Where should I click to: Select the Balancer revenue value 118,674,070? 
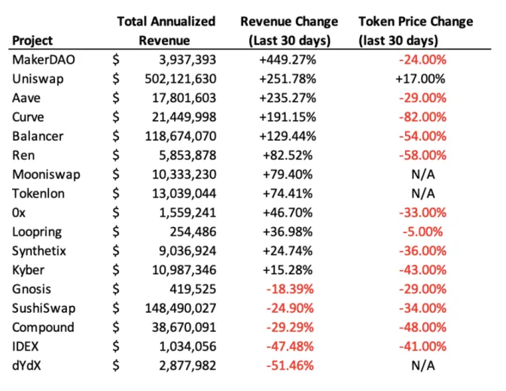pos(181,136)
